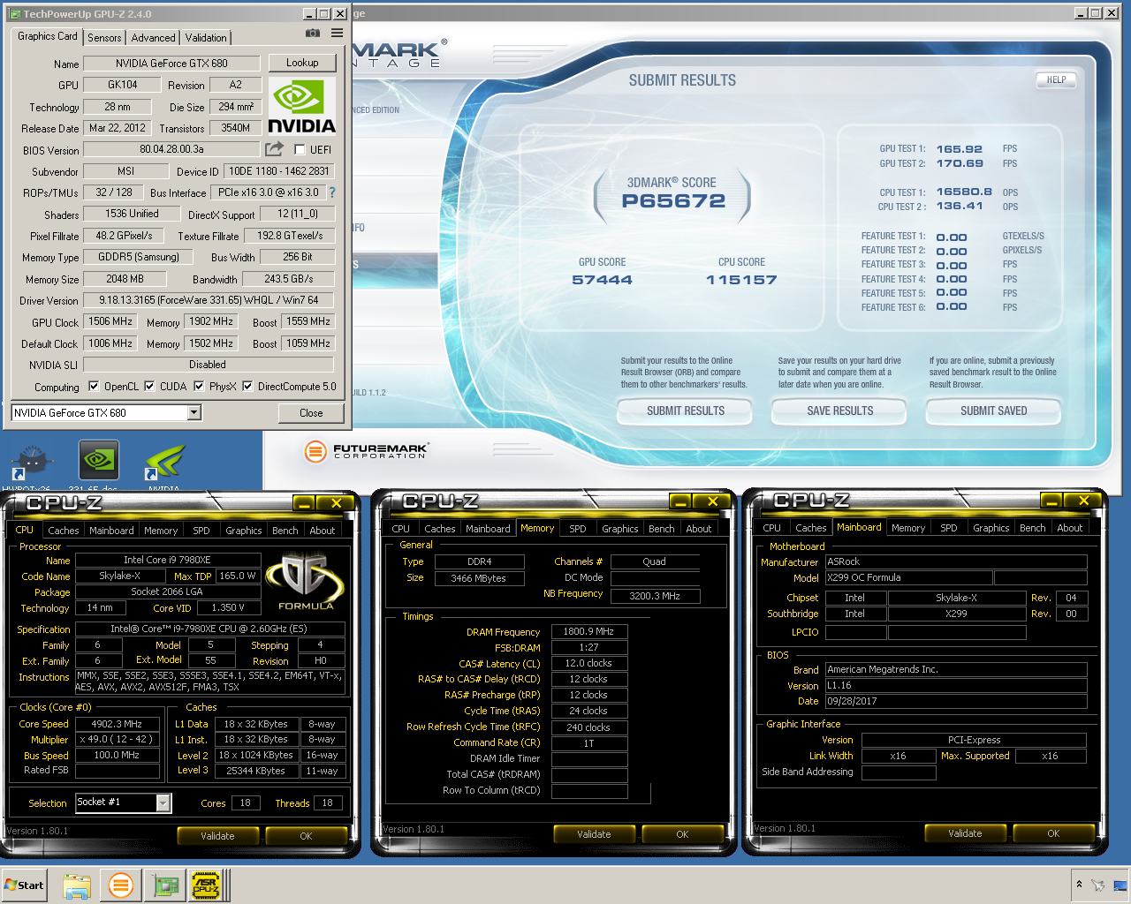Click Validate in the CPU tab CPU-Z window

coord(217,836)
